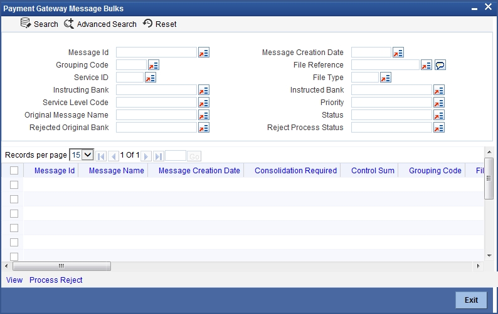Open lookup list for Message Creation Date
Viewport: 498px width, 314px height.
[398, 53]
